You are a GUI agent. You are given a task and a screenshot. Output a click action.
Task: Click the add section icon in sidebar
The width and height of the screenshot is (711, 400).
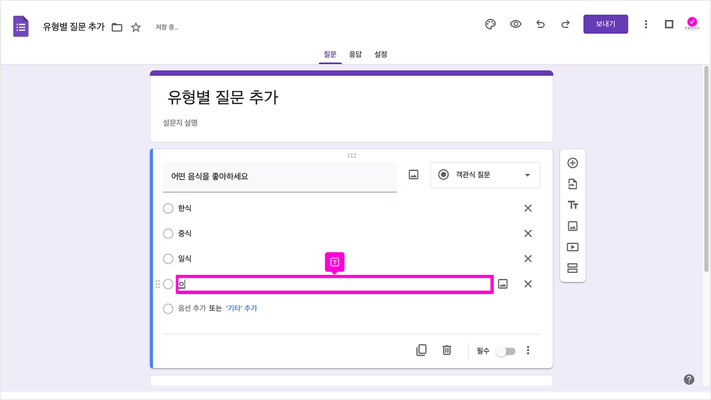pos(572,267)
